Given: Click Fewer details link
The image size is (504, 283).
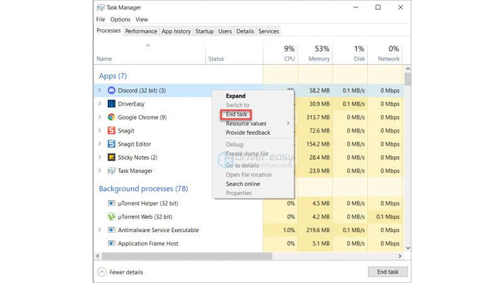Looking at the screenshot, I should pos(127,272).
